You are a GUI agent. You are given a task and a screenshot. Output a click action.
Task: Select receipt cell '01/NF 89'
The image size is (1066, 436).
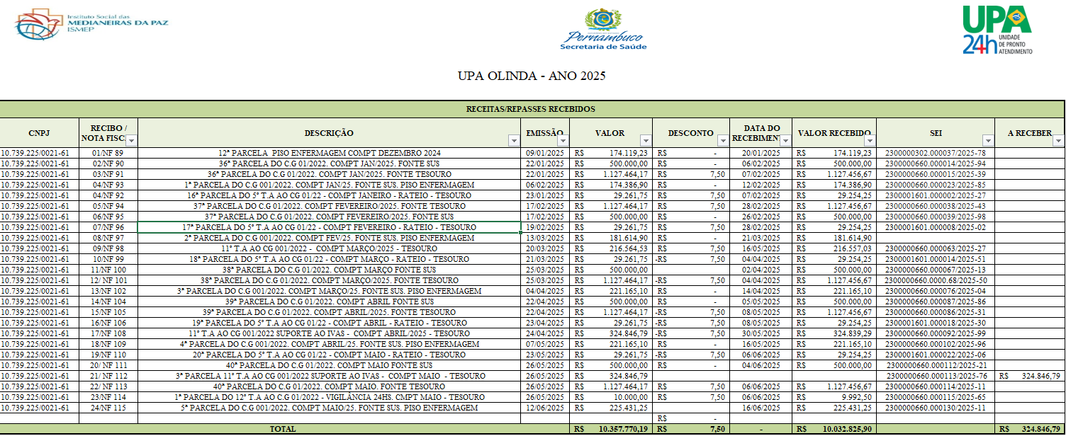(108, 153)
